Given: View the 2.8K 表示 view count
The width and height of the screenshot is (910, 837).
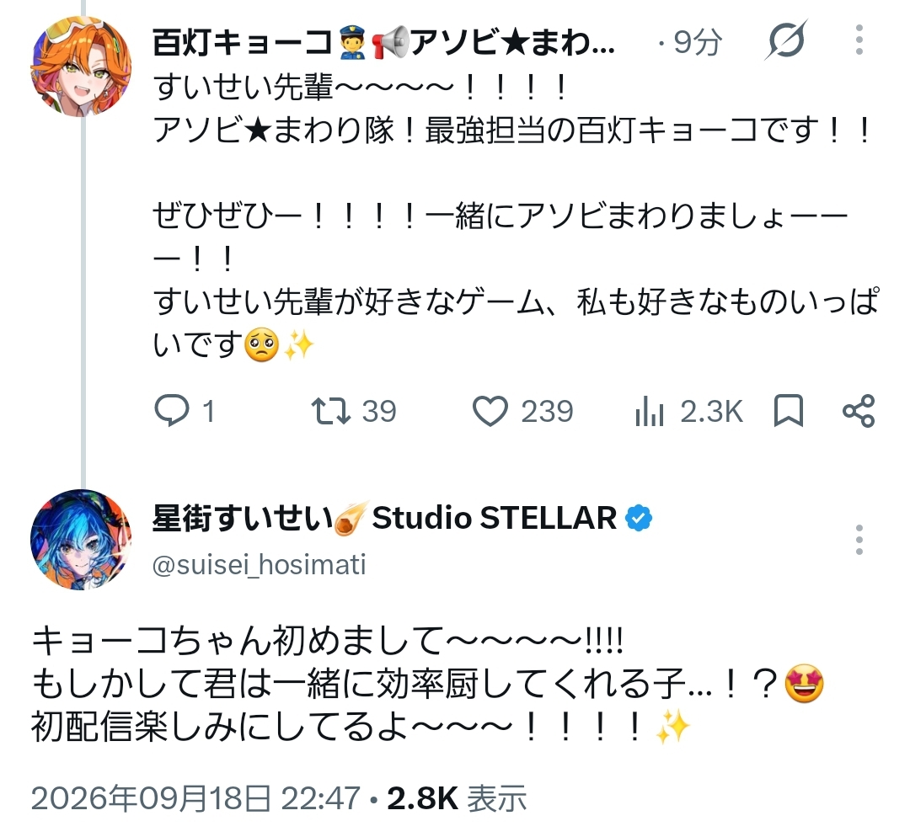Looking at the screenshot, I should (457, 798).
